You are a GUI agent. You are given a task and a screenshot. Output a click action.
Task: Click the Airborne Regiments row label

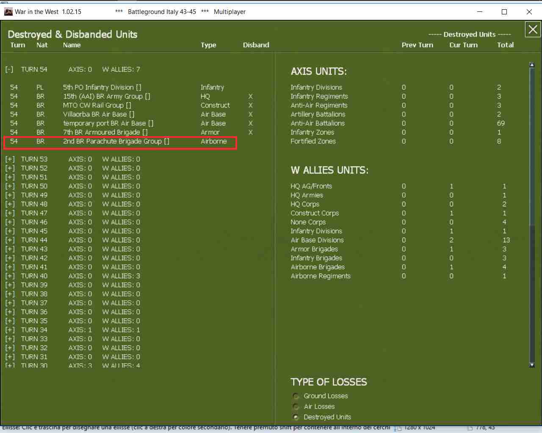321,276
